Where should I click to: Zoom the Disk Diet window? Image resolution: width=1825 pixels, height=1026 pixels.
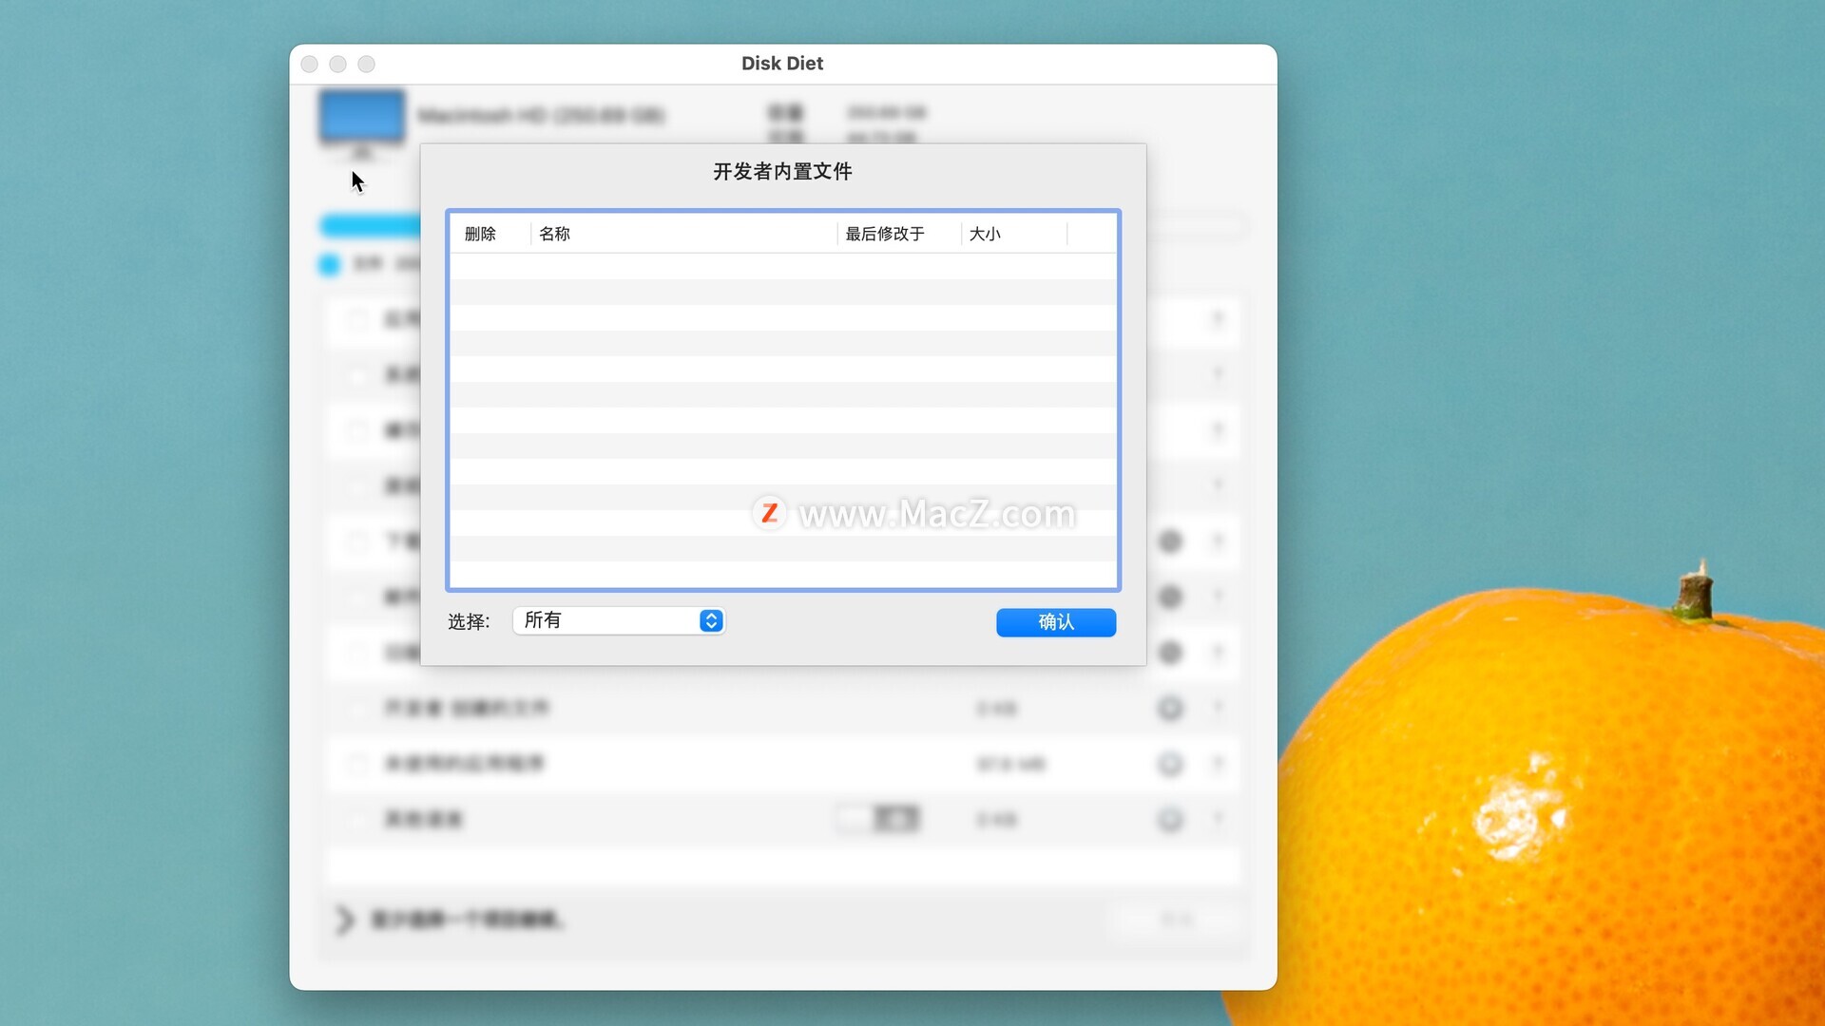[366, 64]
